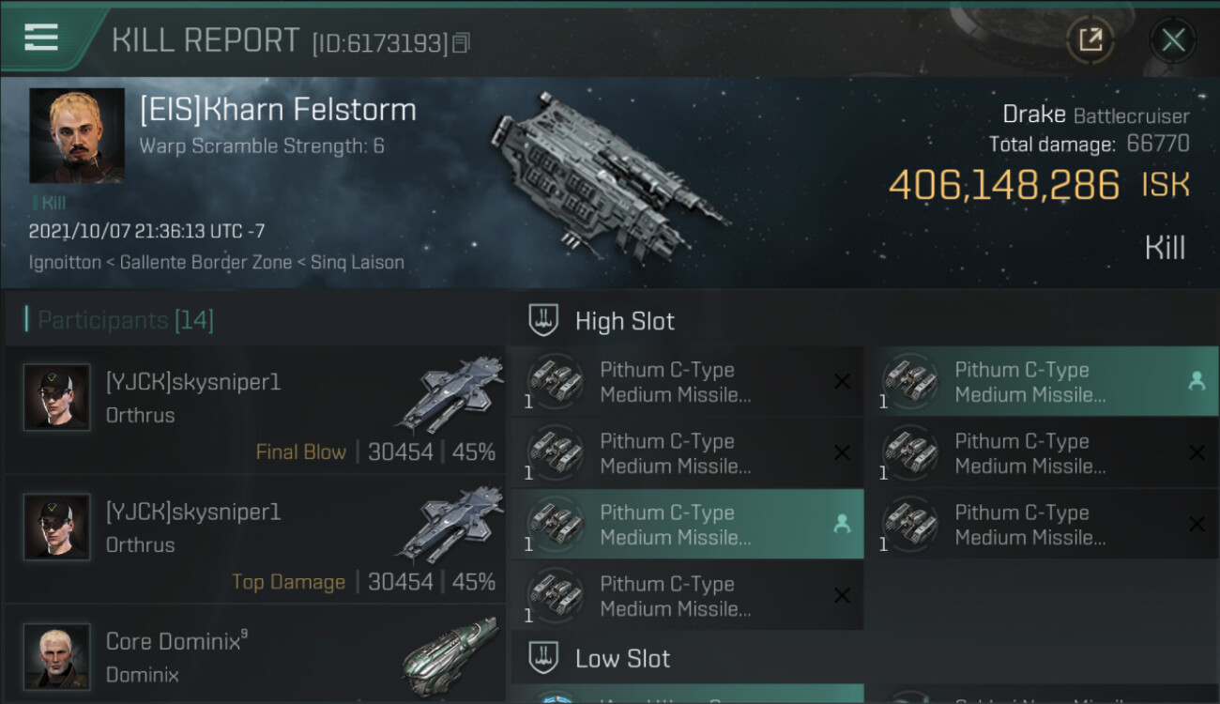Click the Ignoitton system location link

[65, 263]
